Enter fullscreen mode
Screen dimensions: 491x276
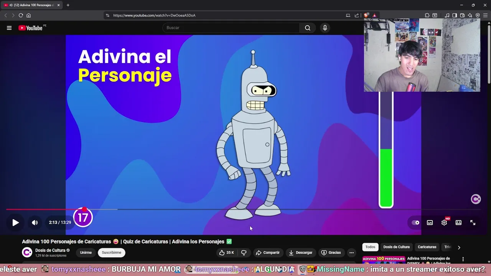coord(473,222)
